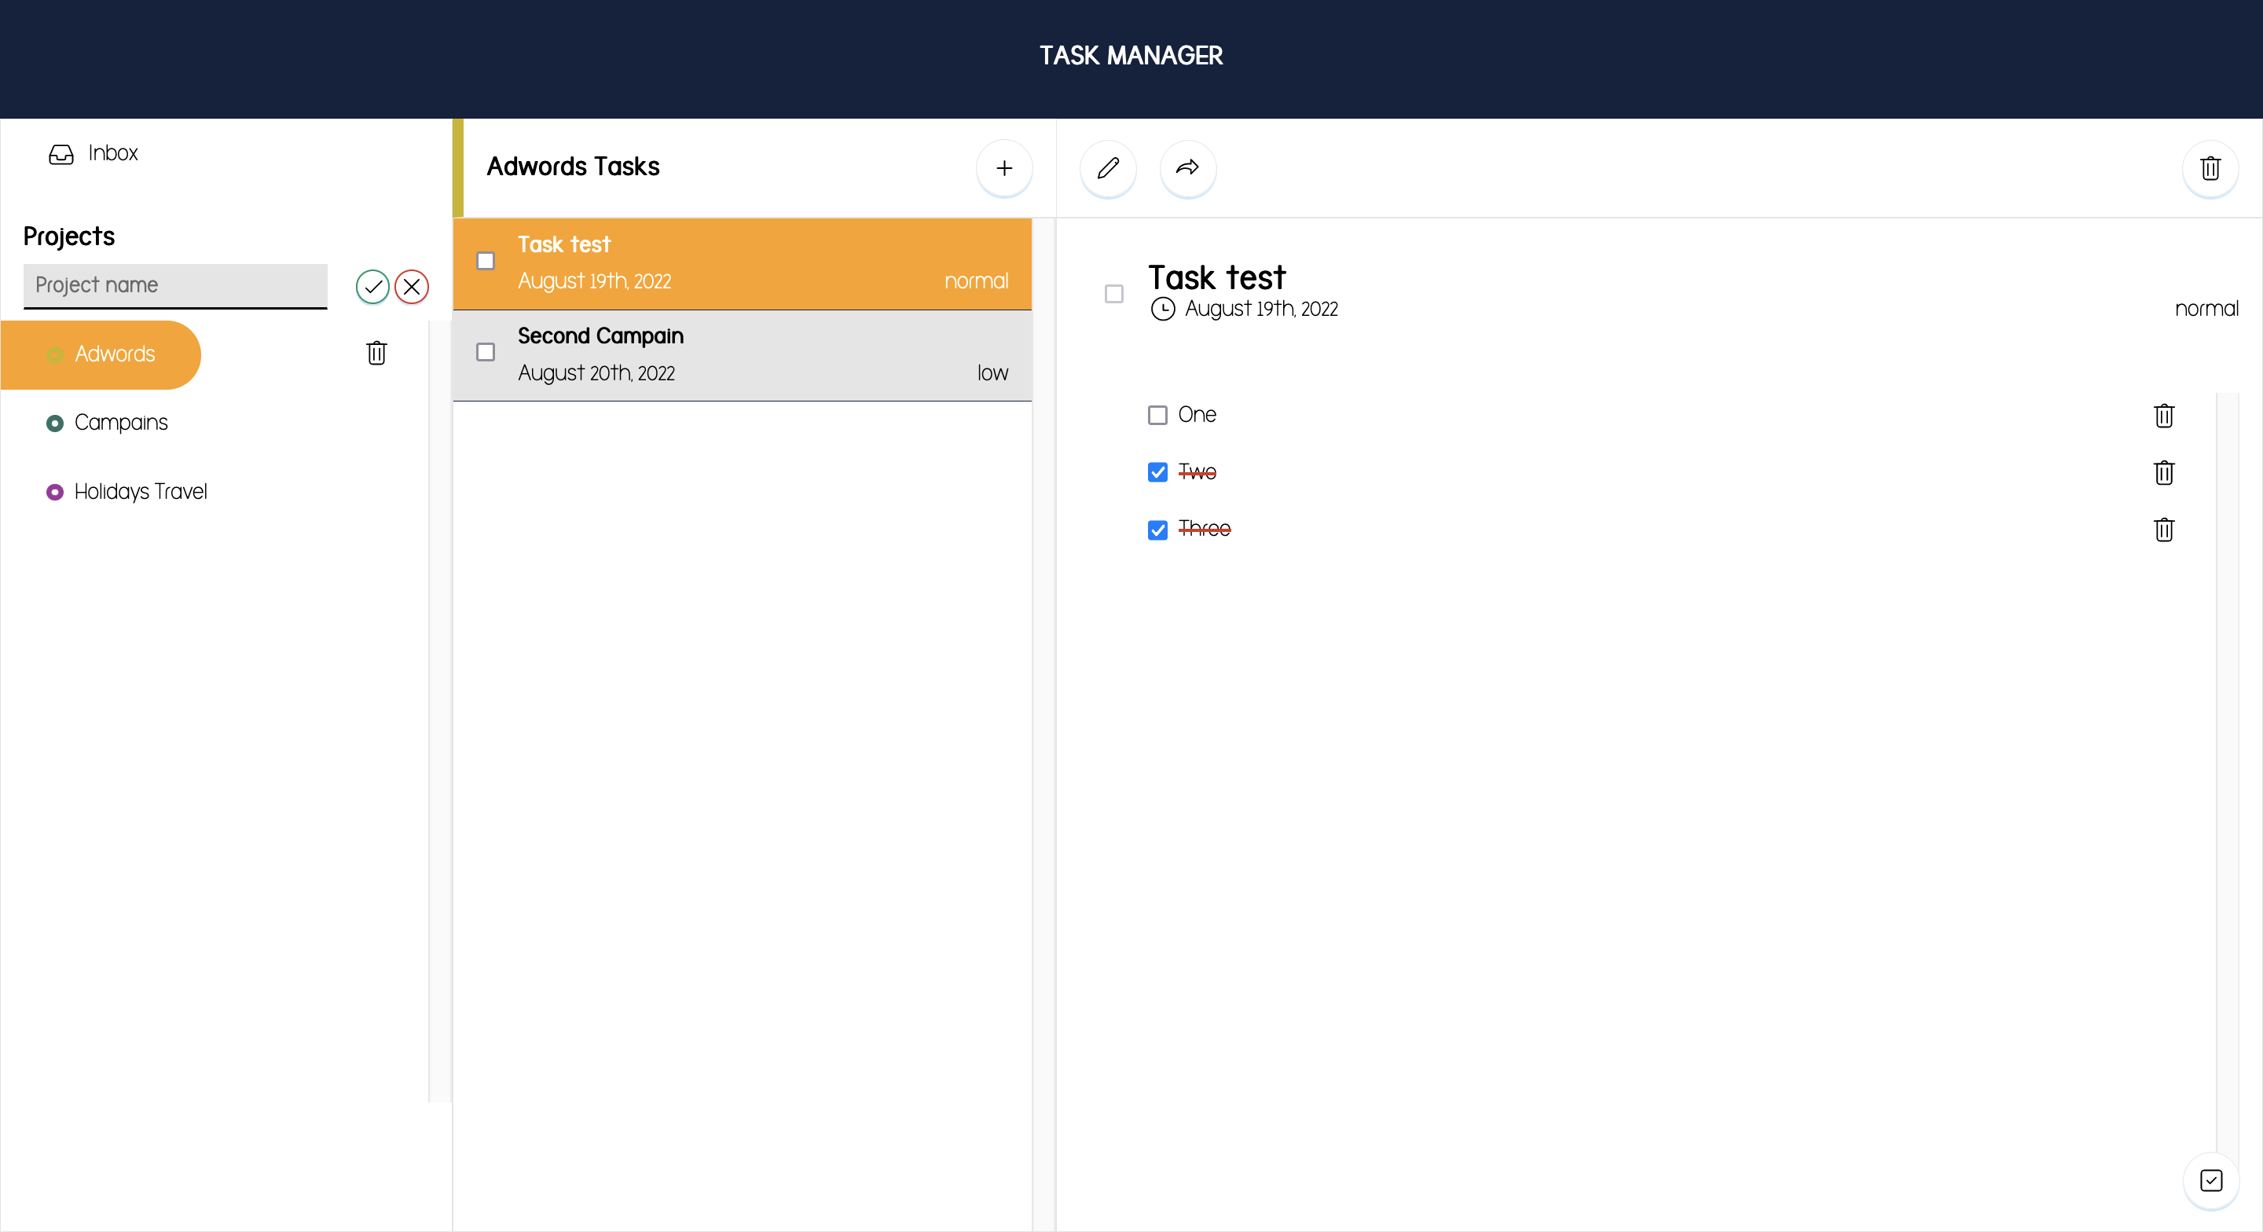Click the green Campains color dot
This screenshot has width=2263, height=1232.
tap(54, 423)
